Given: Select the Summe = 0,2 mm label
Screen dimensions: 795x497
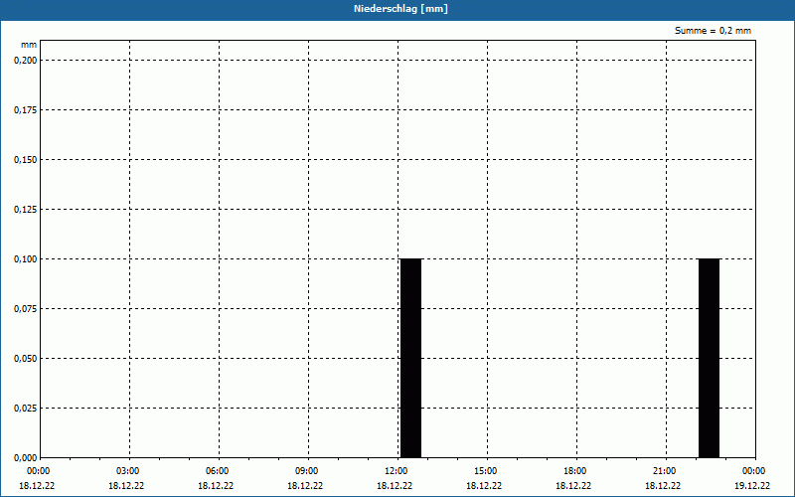Looking at the screenshot, I should pos(713,31).
